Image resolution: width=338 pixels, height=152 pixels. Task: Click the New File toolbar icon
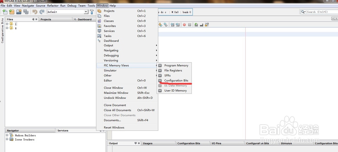pyautogui.click(x=5, y=12)
